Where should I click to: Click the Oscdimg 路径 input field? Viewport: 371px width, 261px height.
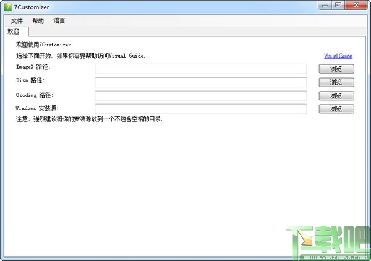pos(201,96)
